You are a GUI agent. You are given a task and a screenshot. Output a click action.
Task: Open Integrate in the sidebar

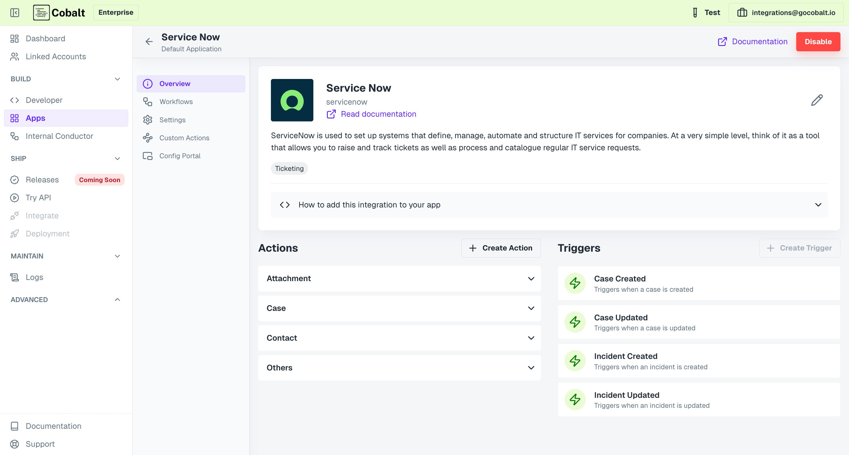tap(66, 215)
